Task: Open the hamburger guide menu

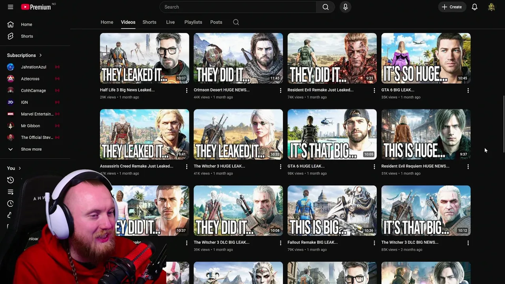Action: coord(11,7)
